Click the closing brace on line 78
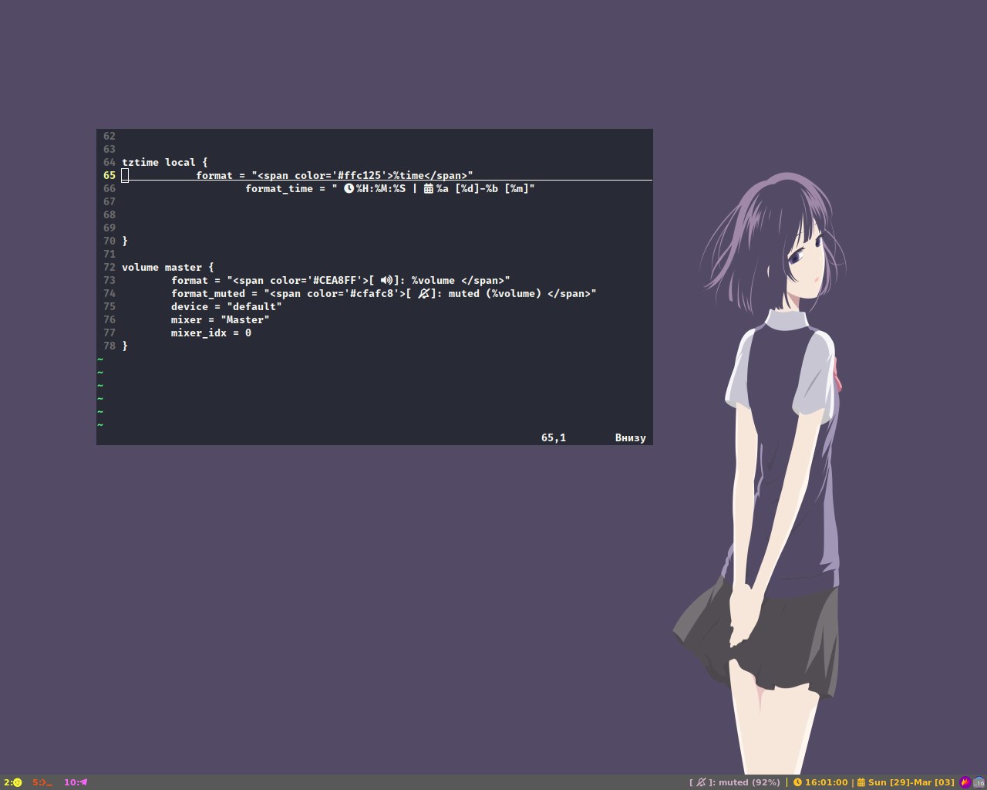 pyautogui.click(x=125, y=346)
